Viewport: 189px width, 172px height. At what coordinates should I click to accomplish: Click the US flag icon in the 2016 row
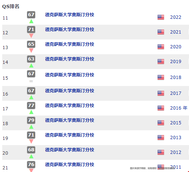pyautogui.click(x=161, y=108)
